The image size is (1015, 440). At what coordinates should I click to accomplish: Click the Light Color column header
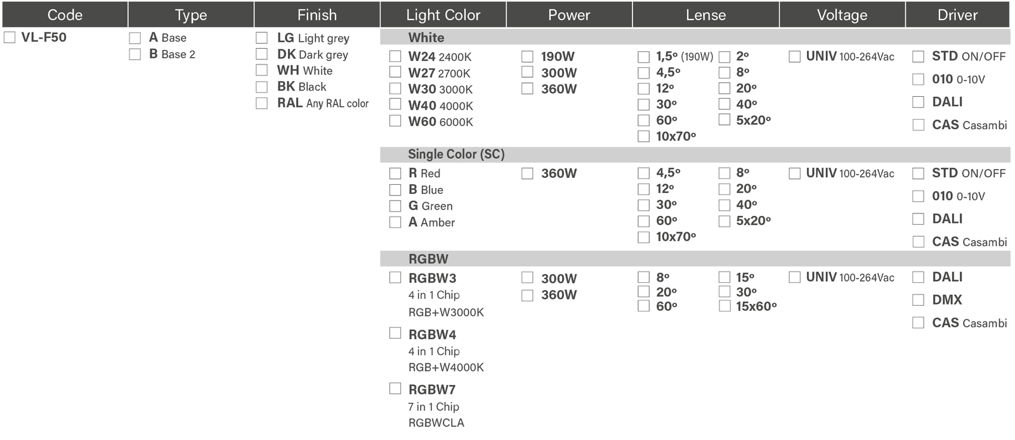point(443,15)
